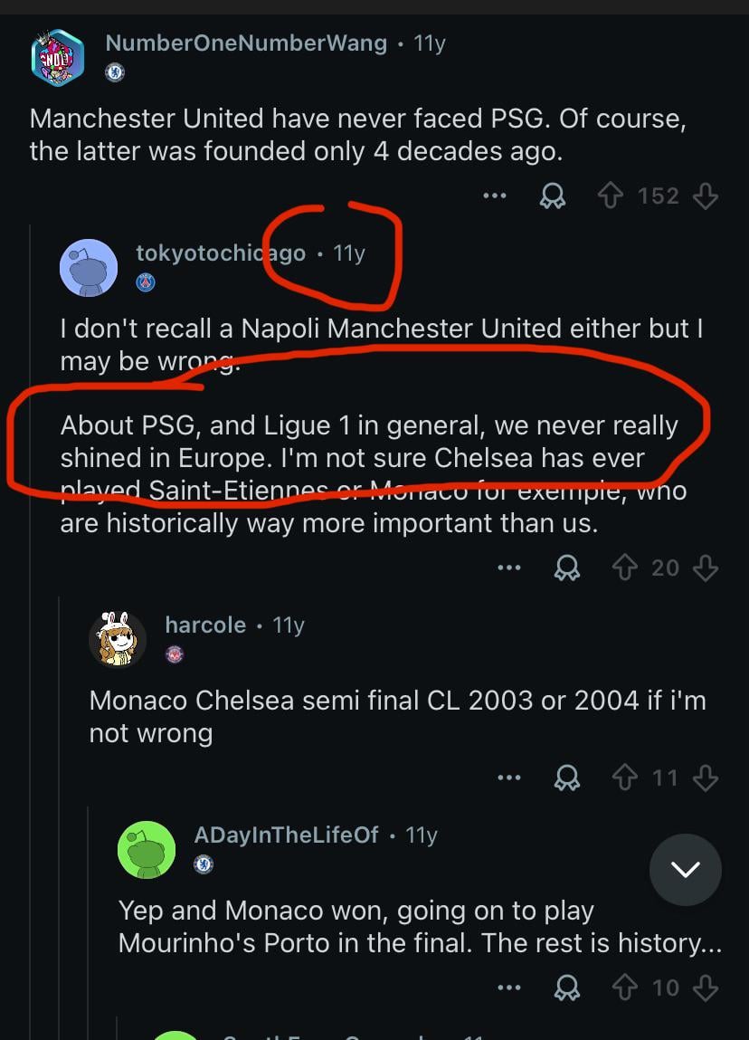Viewport: 749px width, 1040px height.
Task: Open NumberOneNumberWang's avatar image
Action: (x=58, y=57)
